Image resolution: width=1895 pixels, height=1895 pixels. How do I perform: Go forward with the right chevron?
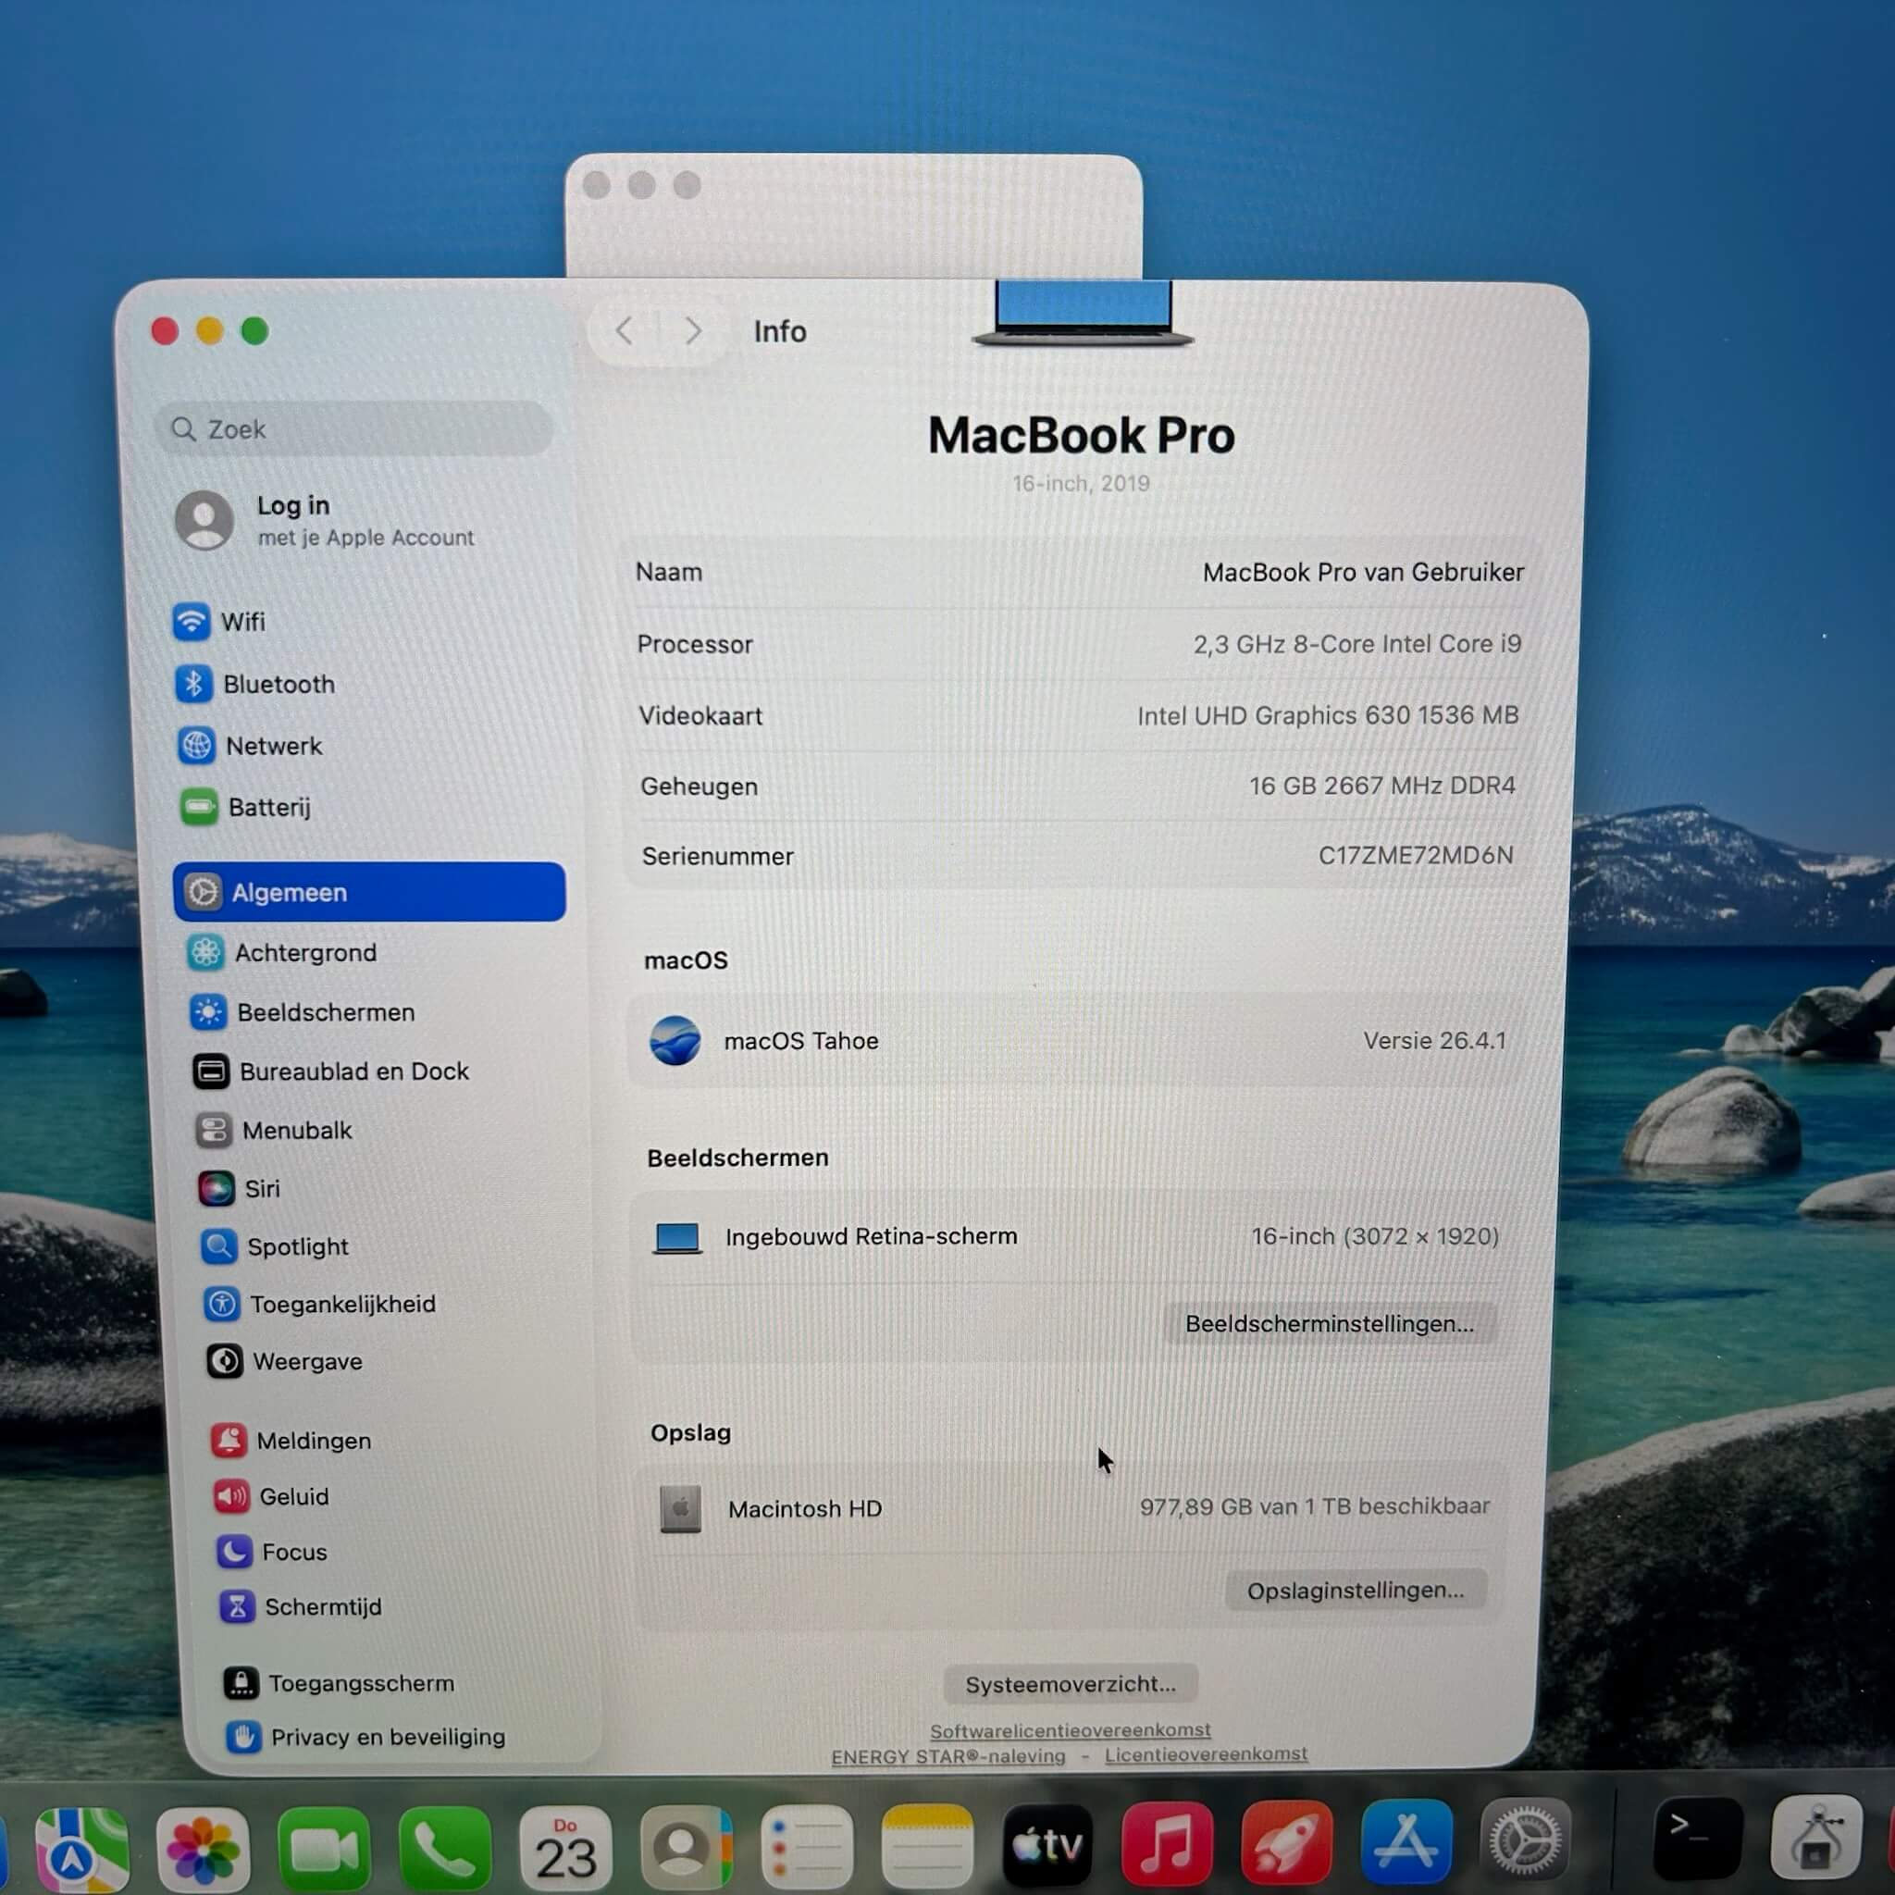pyautogui.click(x=692, y=331)
